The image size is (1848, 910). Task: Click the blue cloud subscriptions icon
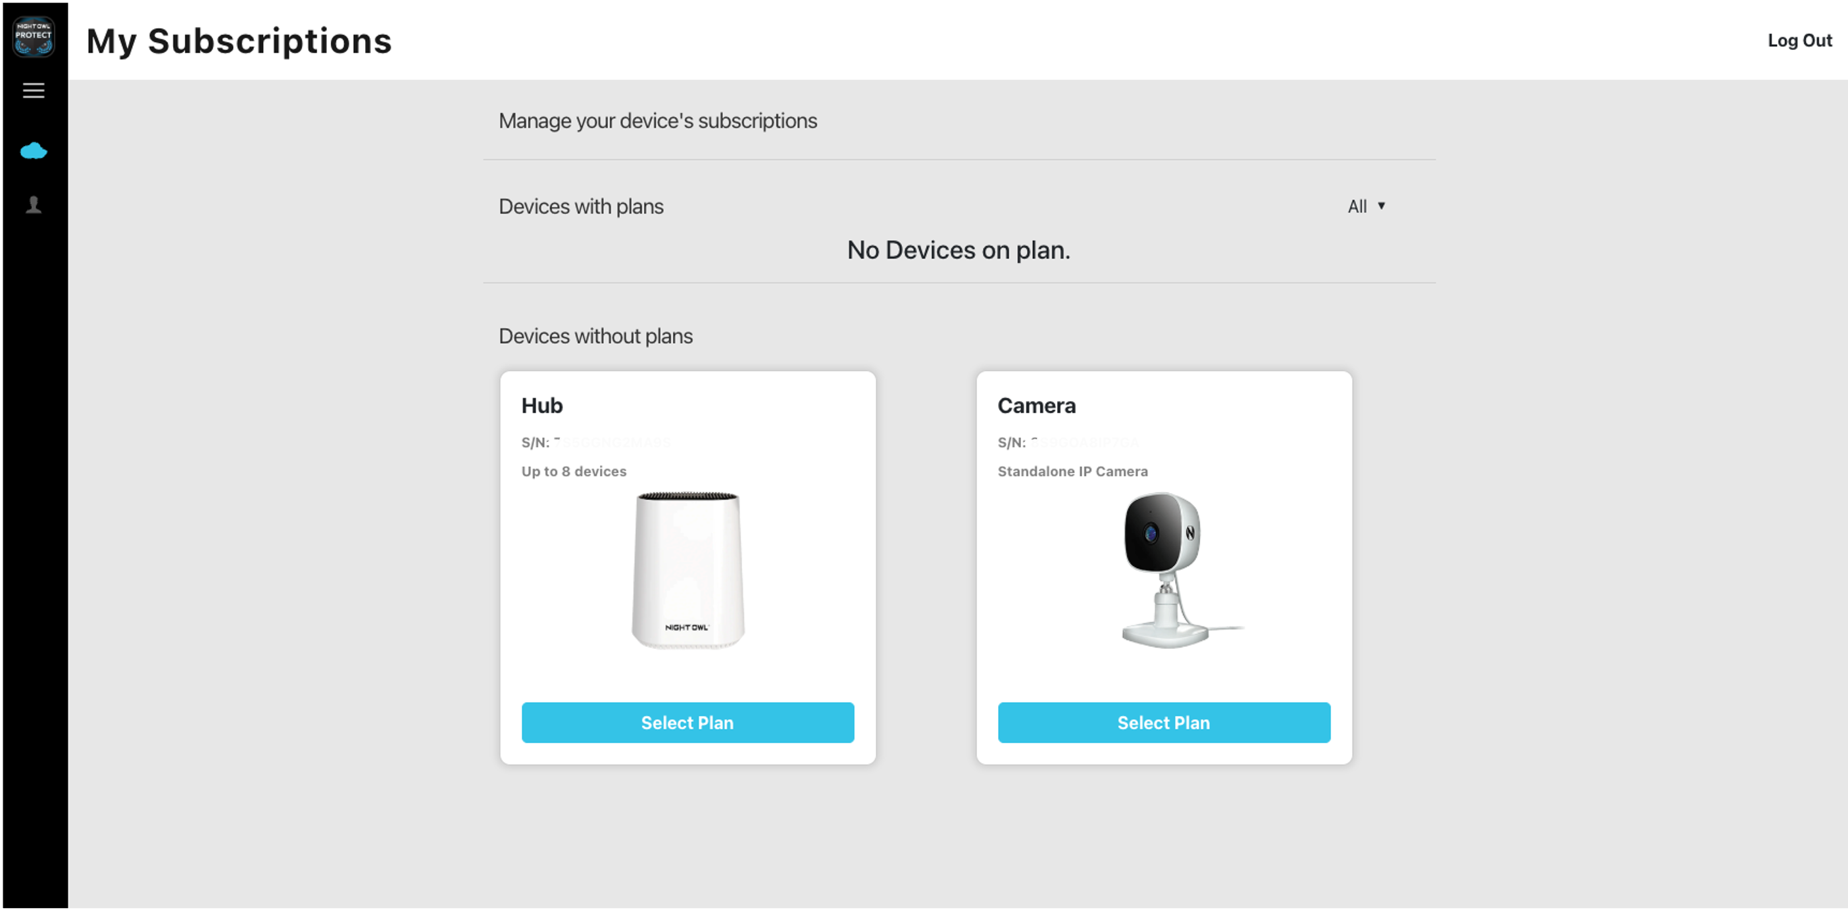click(34, 151)
